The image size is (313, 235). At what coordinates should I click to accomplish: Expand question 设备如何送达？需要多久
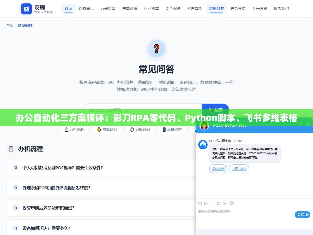pos(101,228)
